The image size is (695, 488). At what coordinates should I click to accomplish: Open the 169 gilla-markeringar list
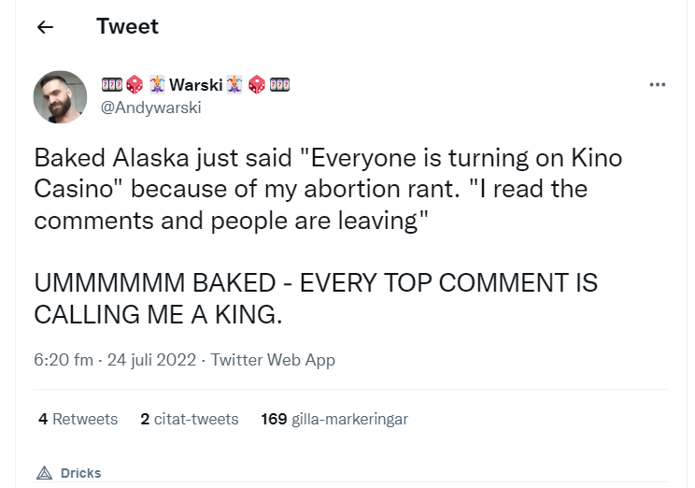pos(334,419)
